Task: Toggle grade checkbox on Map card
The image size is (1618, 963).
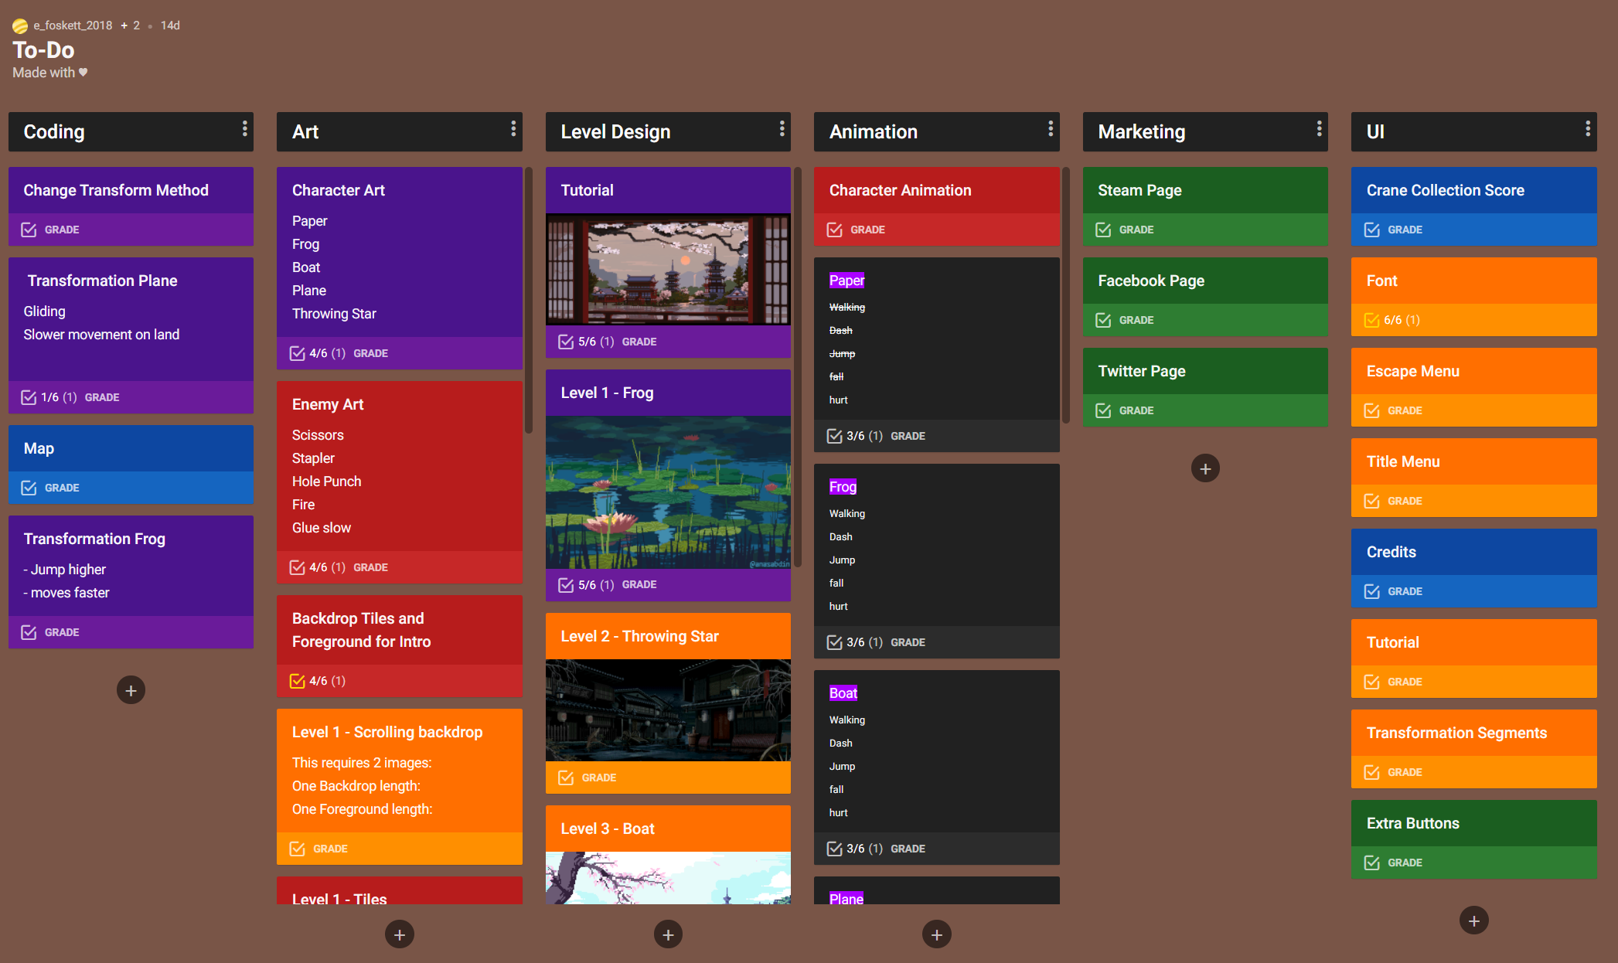Action: [29, 488]
